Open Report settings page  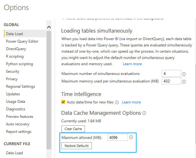[19, 132]
